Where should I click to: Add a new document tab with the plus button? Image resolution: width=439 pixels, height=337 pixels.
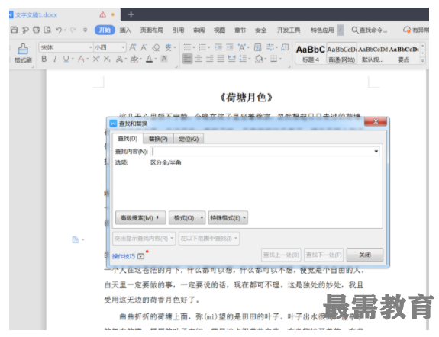tap(131, 14)
